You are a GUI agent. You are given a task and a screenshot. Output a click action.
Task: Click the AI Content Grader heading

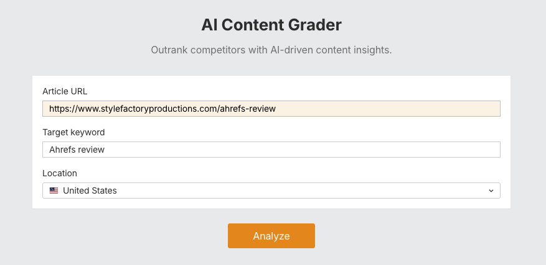[271, 25]
